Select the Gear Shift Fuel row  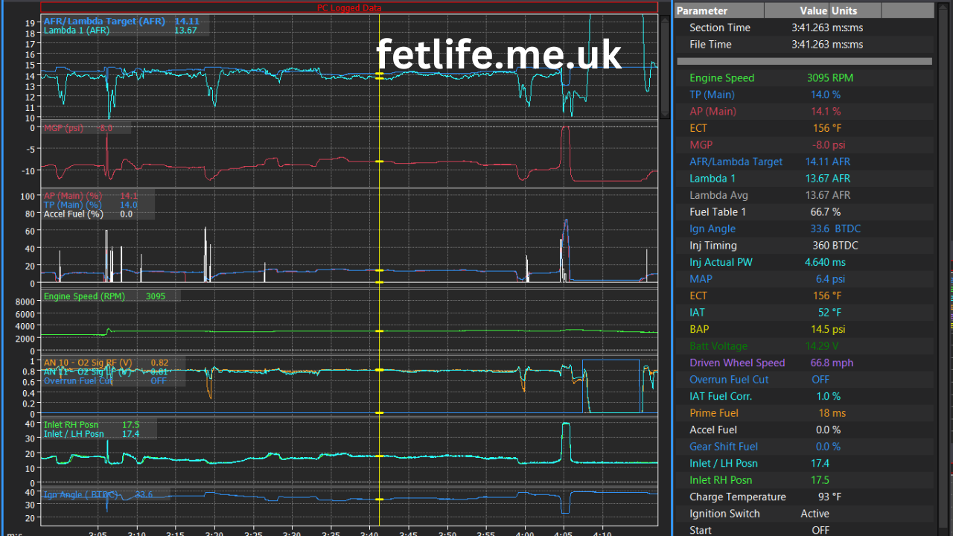point(804,447)
